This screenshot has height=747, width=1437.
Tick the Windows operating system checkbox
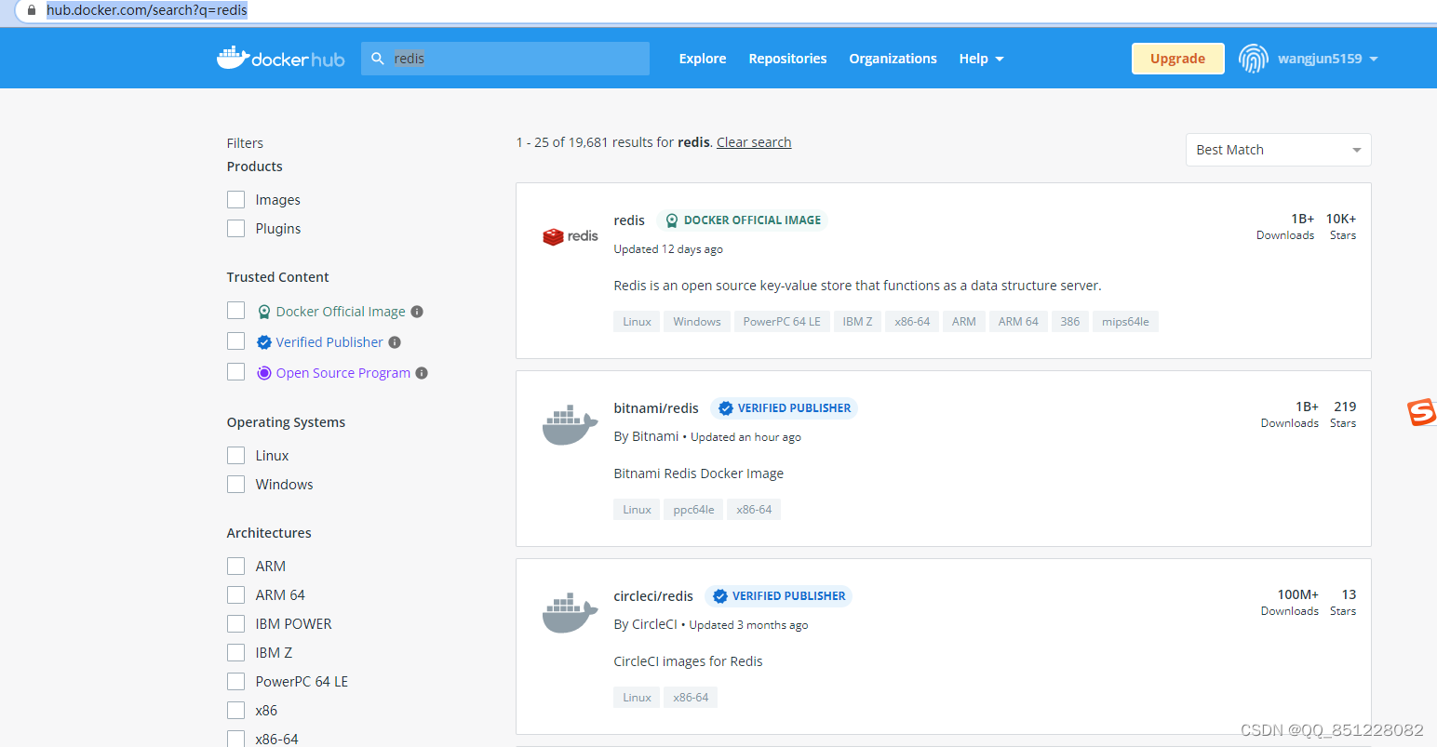click(x=236, y=485)
